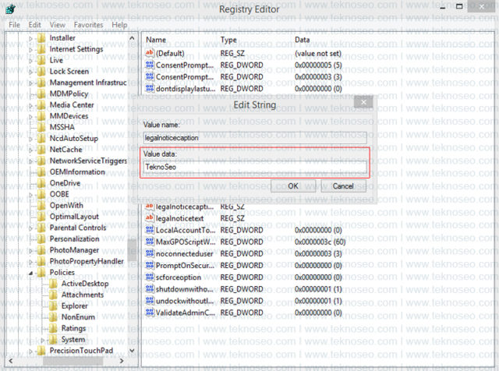This screenshot has height=371, width=499.
Task: Open the Favorites menu
Action: (x=88, y=25)
